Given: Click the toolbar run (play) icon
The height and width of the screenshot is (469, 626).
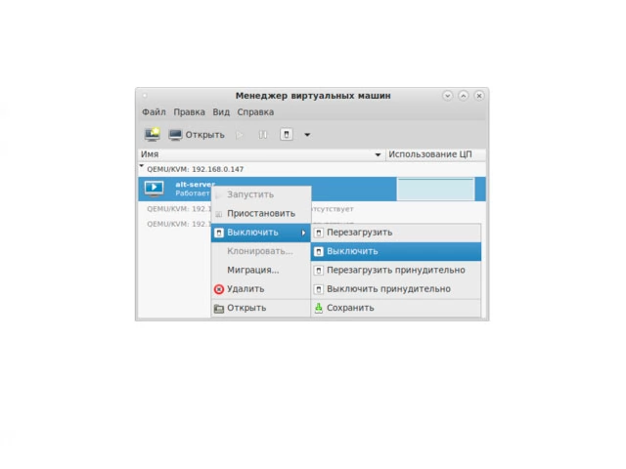Looking at the screenshot, I should coord(240,135).
